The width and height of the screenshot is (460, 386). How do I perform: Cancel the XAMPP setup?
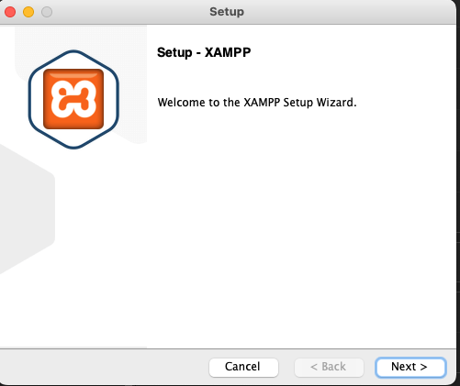tap(243, 367)
